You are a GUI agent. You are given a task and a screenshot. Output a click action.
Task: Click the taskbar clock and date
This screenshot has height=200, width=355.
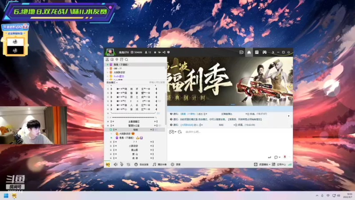coord(349,196)
